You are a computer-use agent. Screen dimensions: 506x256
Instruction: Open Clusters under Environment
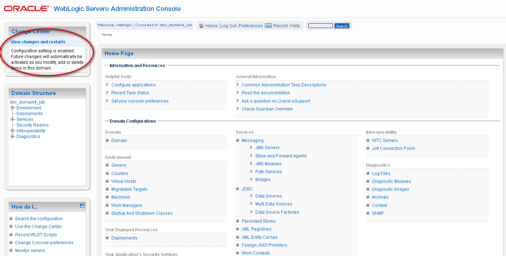120,174
